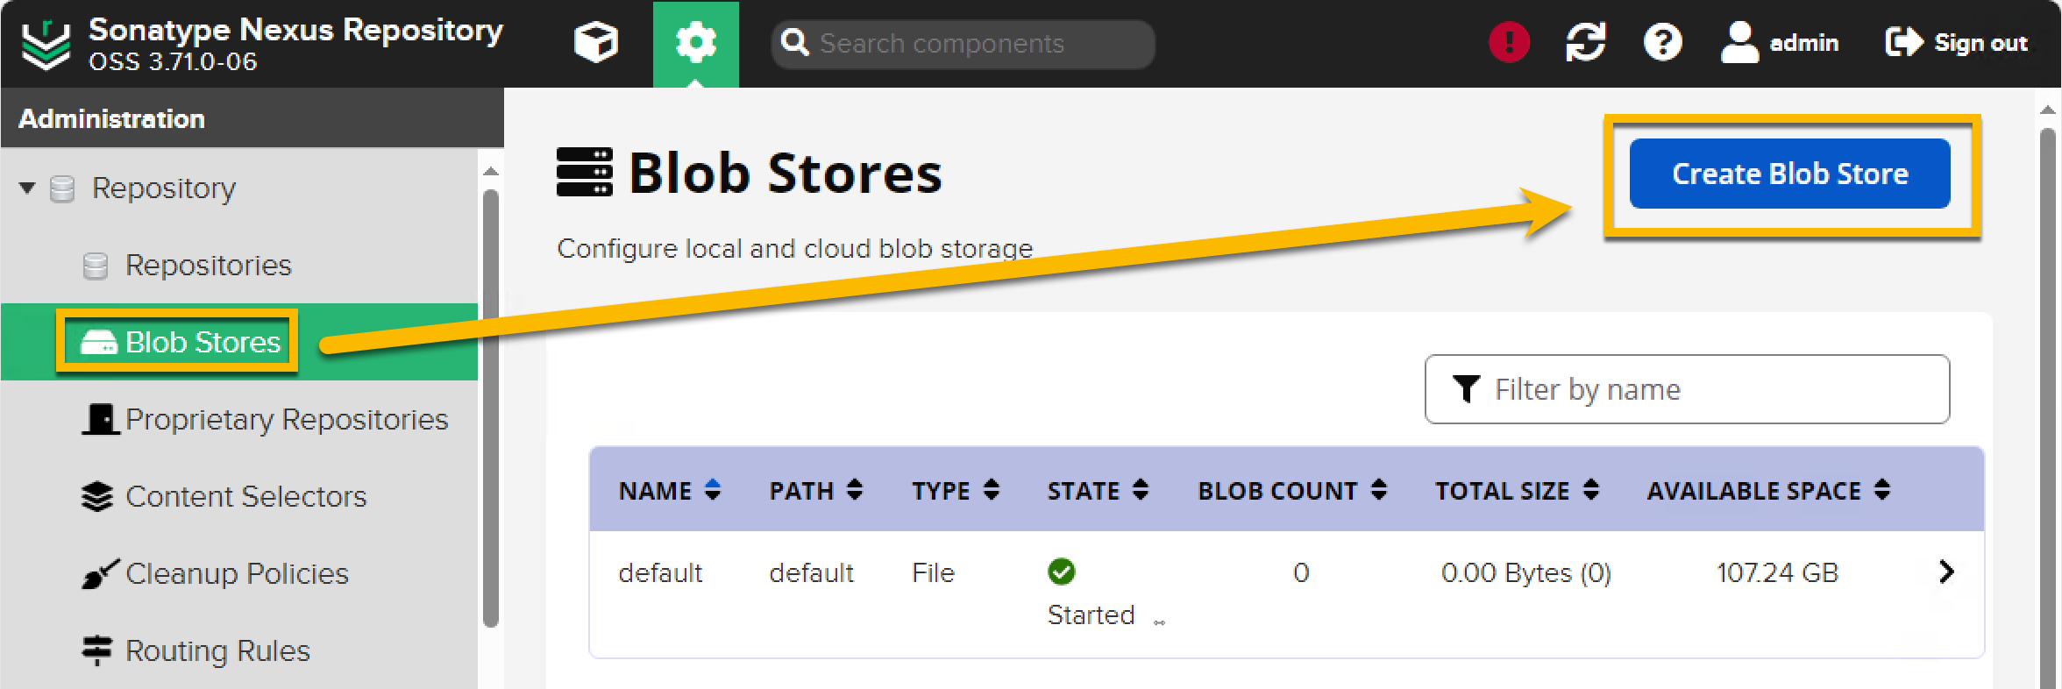Click the sidebar vertical scrollbar

coord(491,408)
